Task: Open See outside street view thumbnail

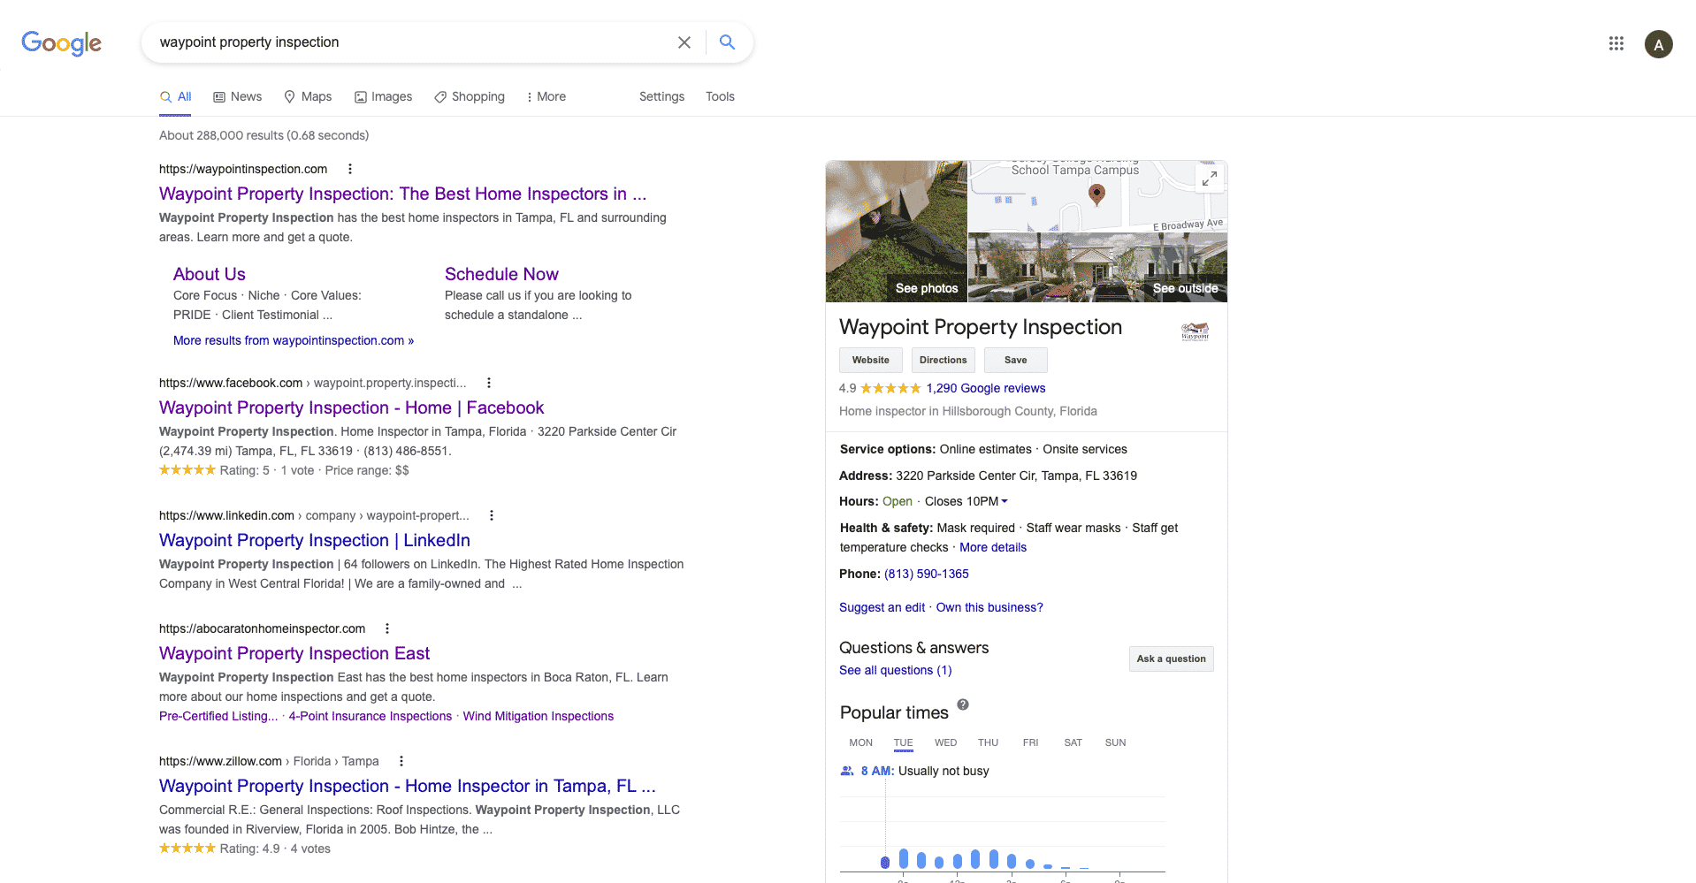Action: tap(1098, 268)
